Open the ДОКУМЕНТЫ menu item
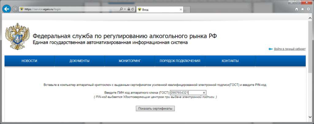This screenshot has width=314, height=124. click(79, 61)
